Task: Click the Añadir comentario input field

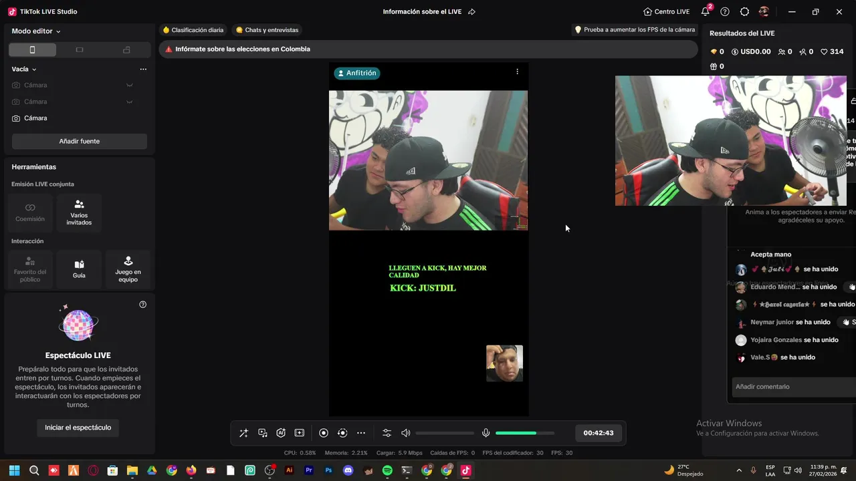Action: 793,387
